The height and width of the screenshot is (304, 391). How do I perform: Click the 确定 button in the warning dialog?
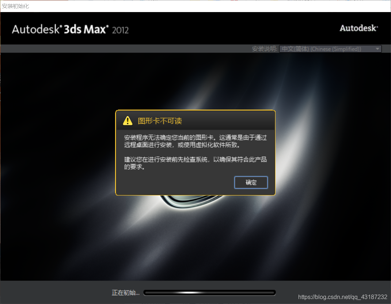[251, 183]
